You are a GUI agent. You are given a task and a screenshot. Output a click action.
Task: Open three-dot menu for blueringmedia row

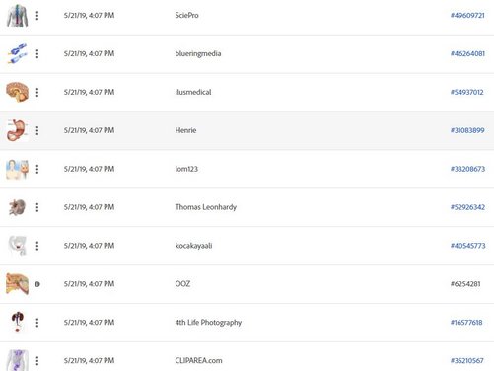coord(37,54)
